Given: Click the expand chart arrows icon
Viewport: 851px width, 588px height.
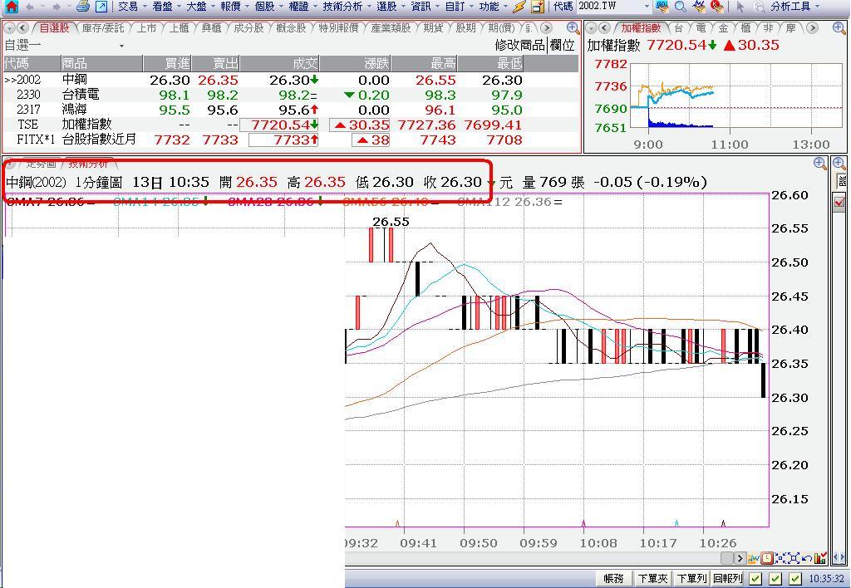Looking at the screenshot, I should pos(793,557).
